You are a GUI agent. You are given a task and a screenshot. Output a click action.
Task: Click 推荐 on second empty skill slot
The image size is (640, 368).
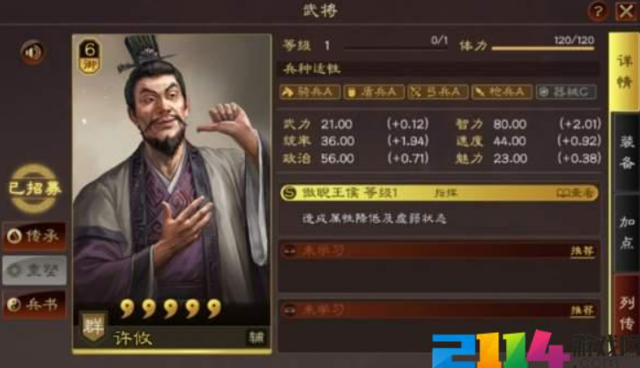click(x=582, y=311)
